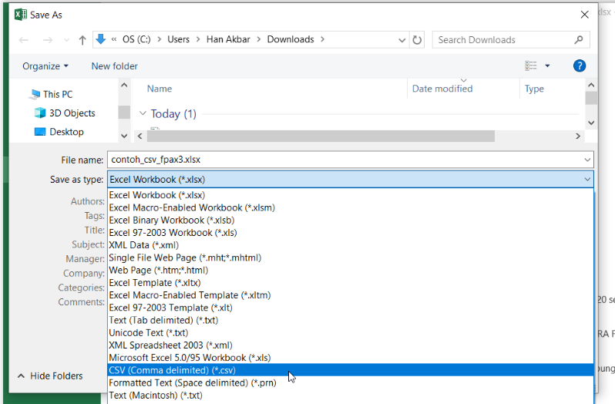Click Hide Folders button
Image resolution: width=615 pixels, height=404 pixels.
pyautogui.click(x=49, y=376)
